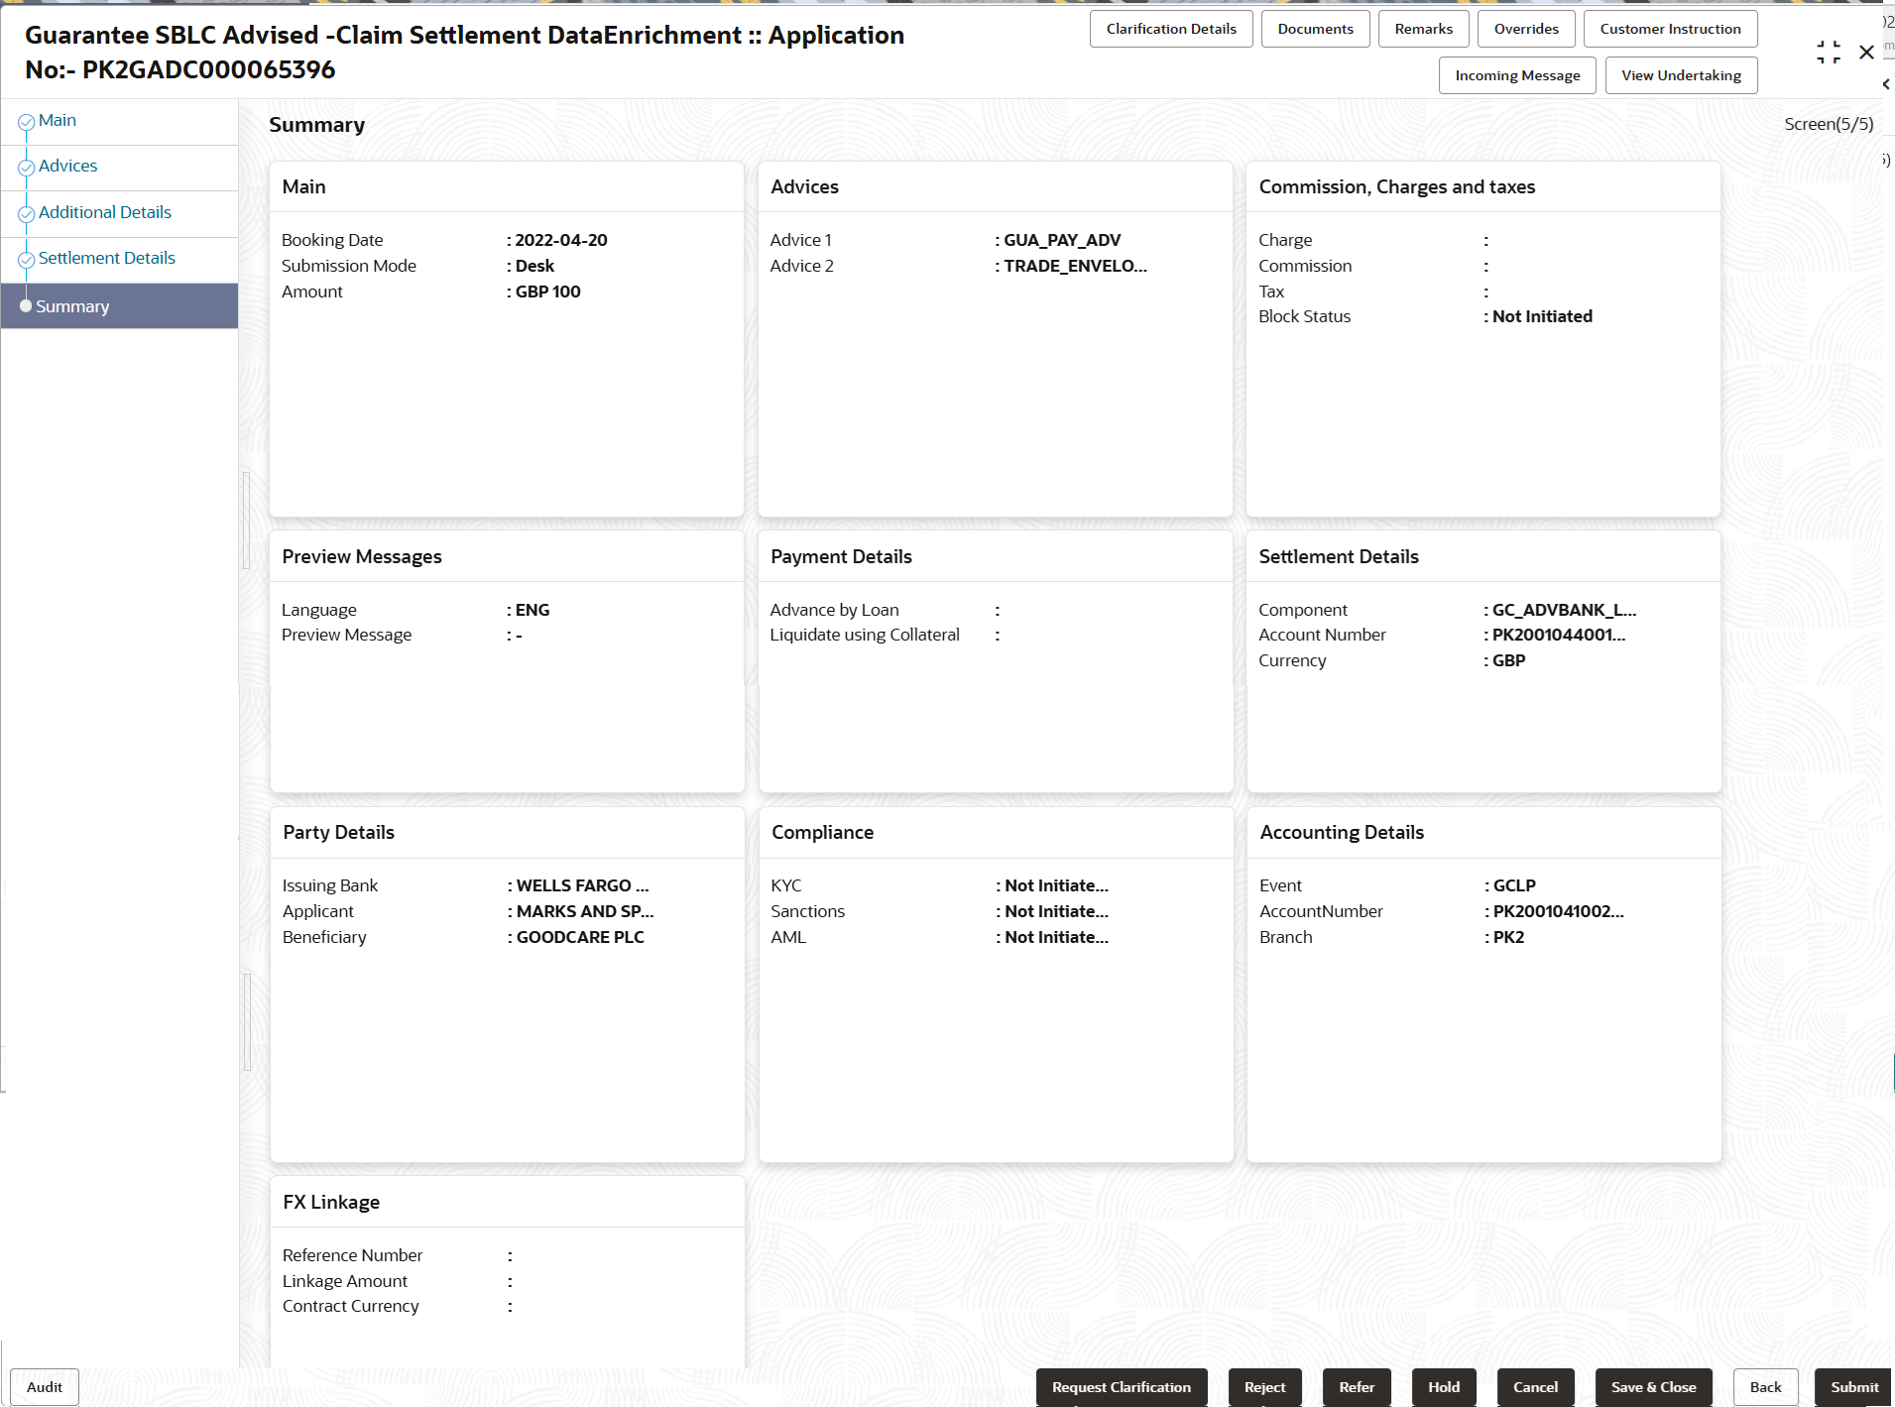
Task: Click Submission Mode value Desk
Action: pos(534,266)
